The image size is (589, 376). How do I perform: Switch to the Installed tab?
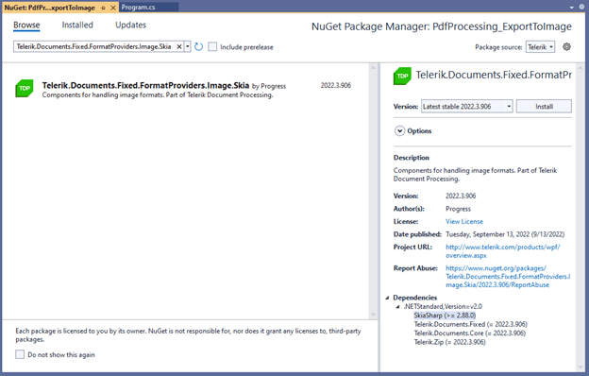tap(77, 25)
